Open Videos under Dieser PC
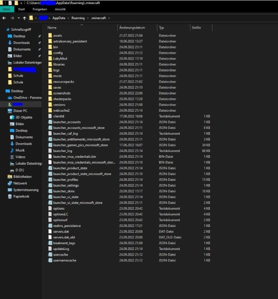This screenshot has width=278, height=299. click(20, 157)
